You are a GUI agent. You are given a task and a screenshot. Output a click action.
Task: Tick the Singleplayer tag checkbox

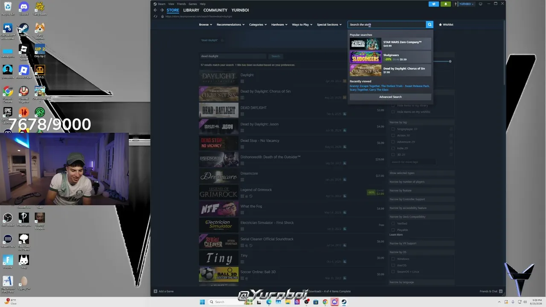[393, 129]
